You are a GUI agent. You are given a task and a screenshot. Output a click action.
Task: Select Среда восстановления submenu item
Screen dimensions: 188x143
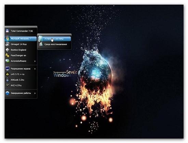(54, 44)
